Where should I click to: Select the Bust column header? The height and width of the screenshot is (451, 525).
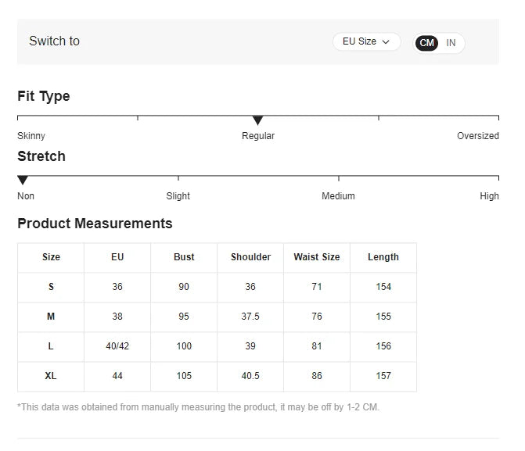(184, 257)
